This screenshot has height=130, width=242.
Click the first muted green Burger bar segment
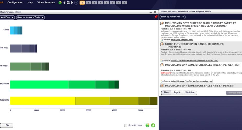20,66
